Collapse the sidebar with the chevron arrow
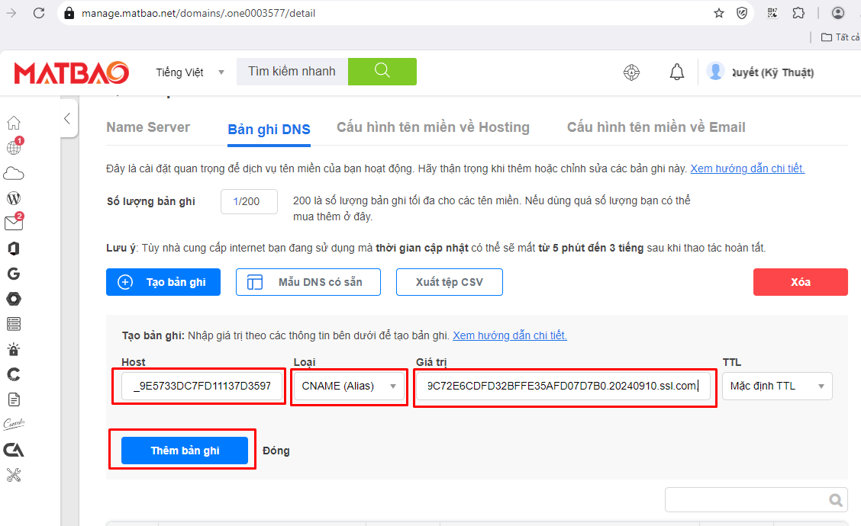 (x=67, y=118)
